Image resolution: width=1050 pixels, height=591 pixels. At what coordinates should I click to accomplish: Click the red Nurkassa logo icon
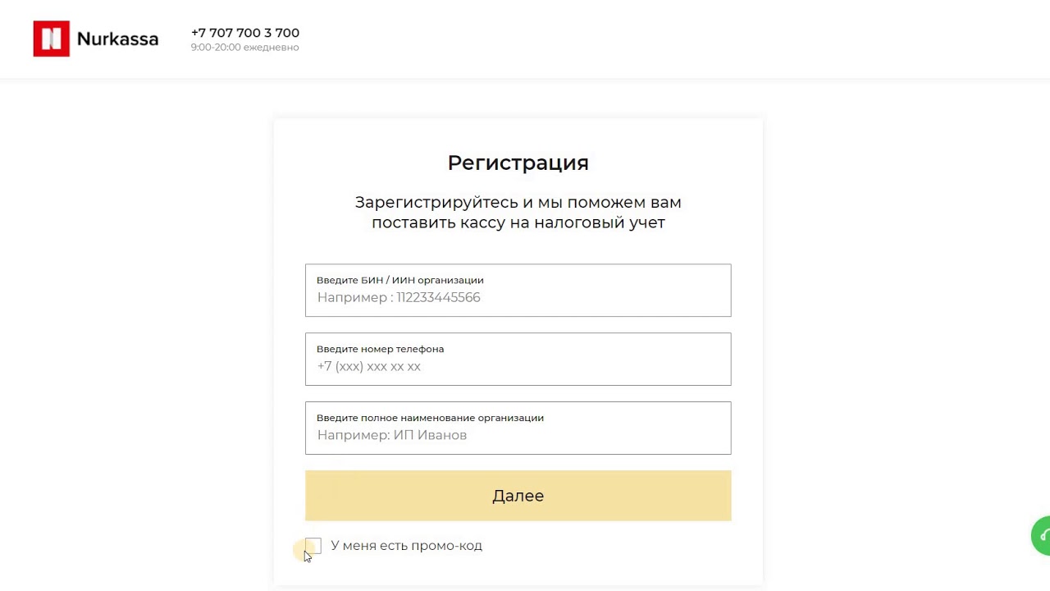[51, 39]
